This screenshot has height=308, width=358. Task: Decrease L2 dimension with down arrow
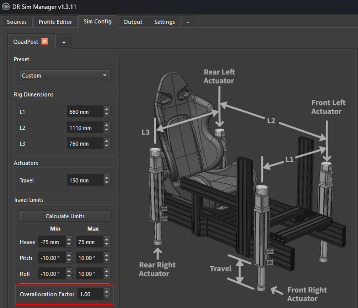click(x=107, y=130)
